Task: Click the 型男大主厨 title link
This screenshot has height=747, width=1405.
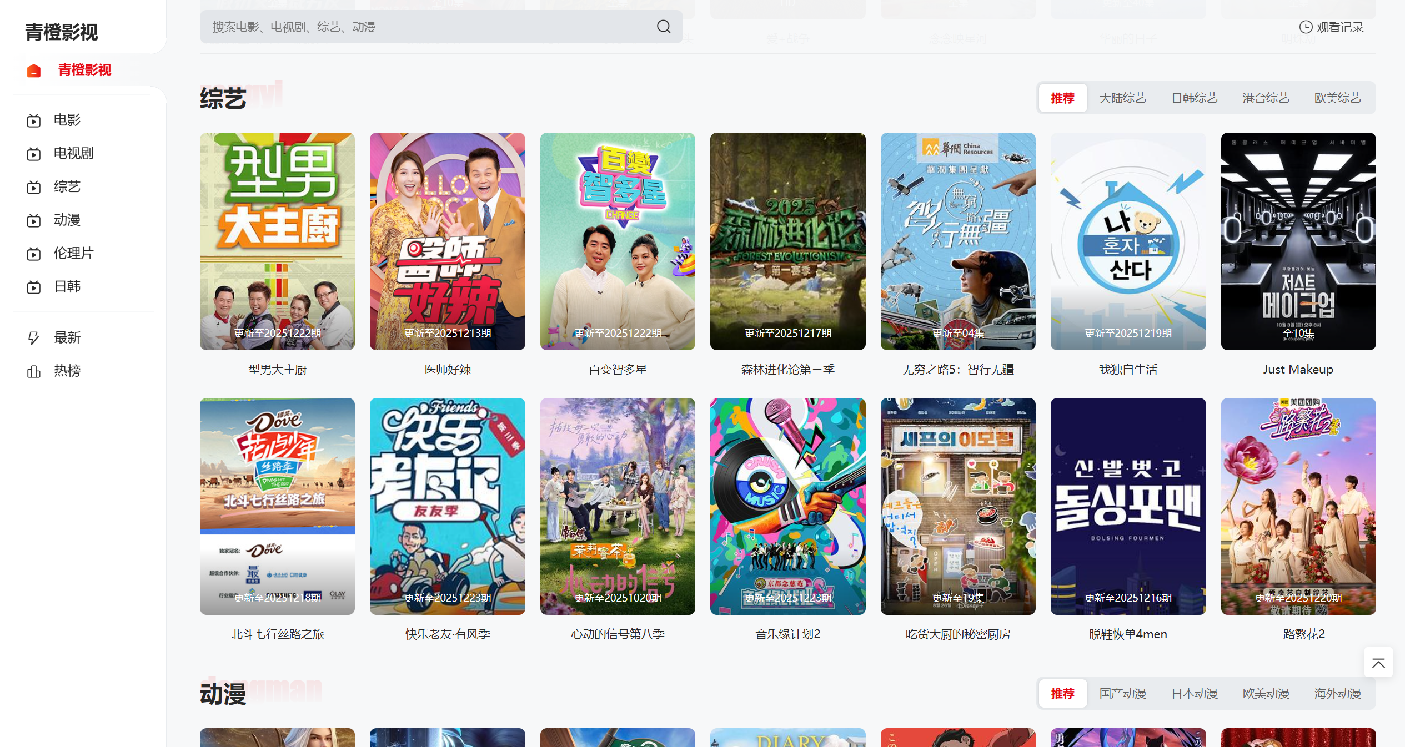Action: click(x=277, y=370)
